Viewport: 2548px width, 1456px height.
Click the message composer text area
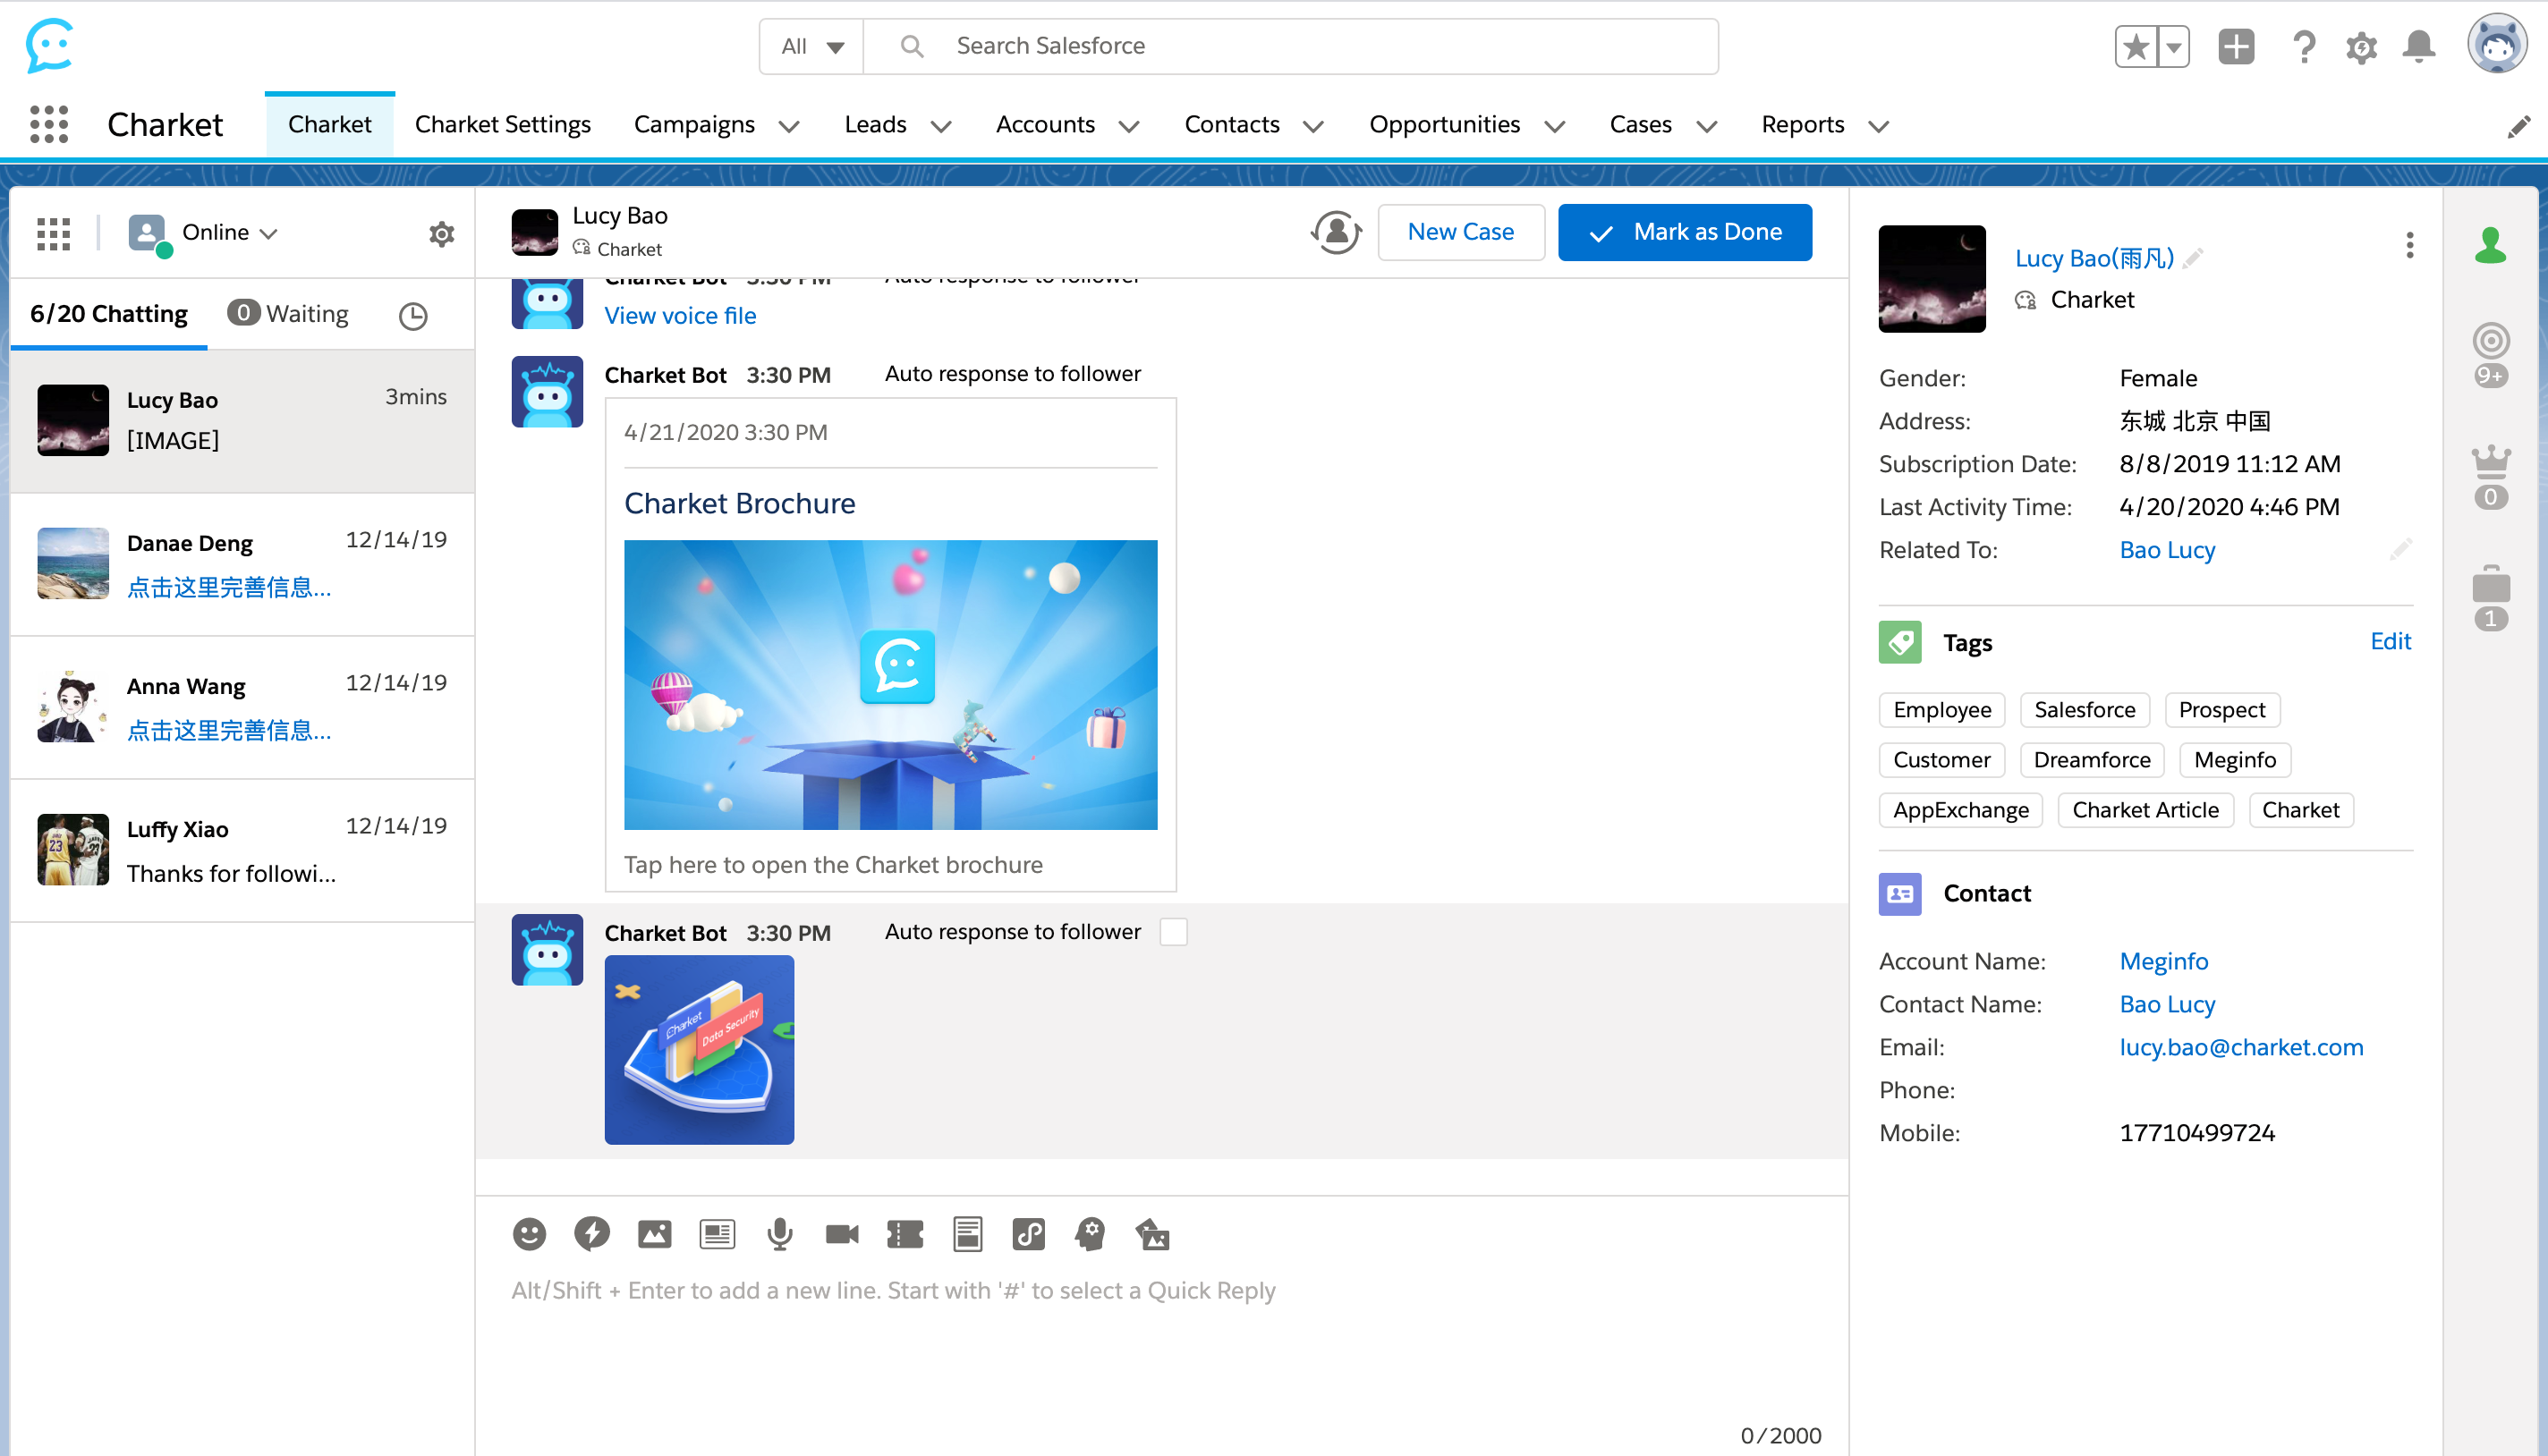1162,1340
